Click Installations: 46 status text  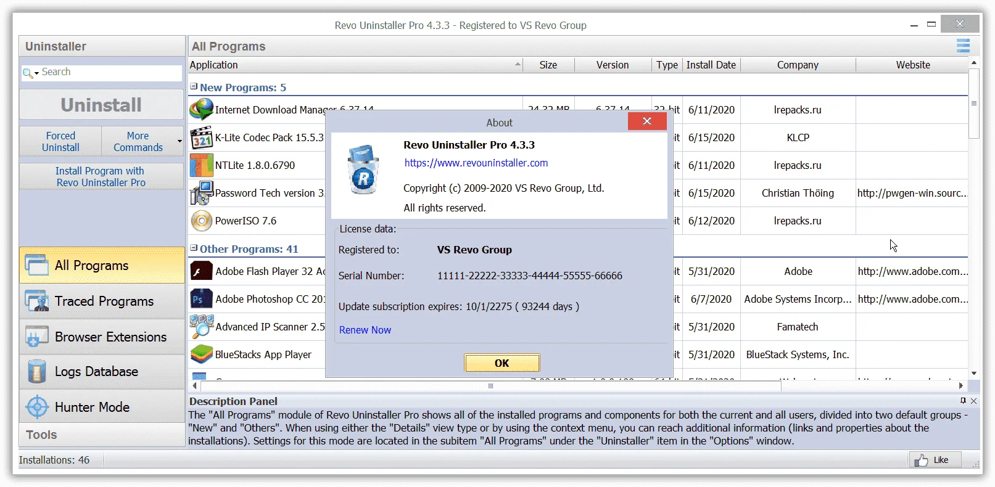pyautogui.click(x=54, y=460)
